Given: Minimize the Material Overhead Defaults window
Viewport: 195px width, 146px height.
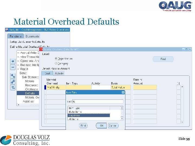Looking at the screenshot, I should point(183,49).
